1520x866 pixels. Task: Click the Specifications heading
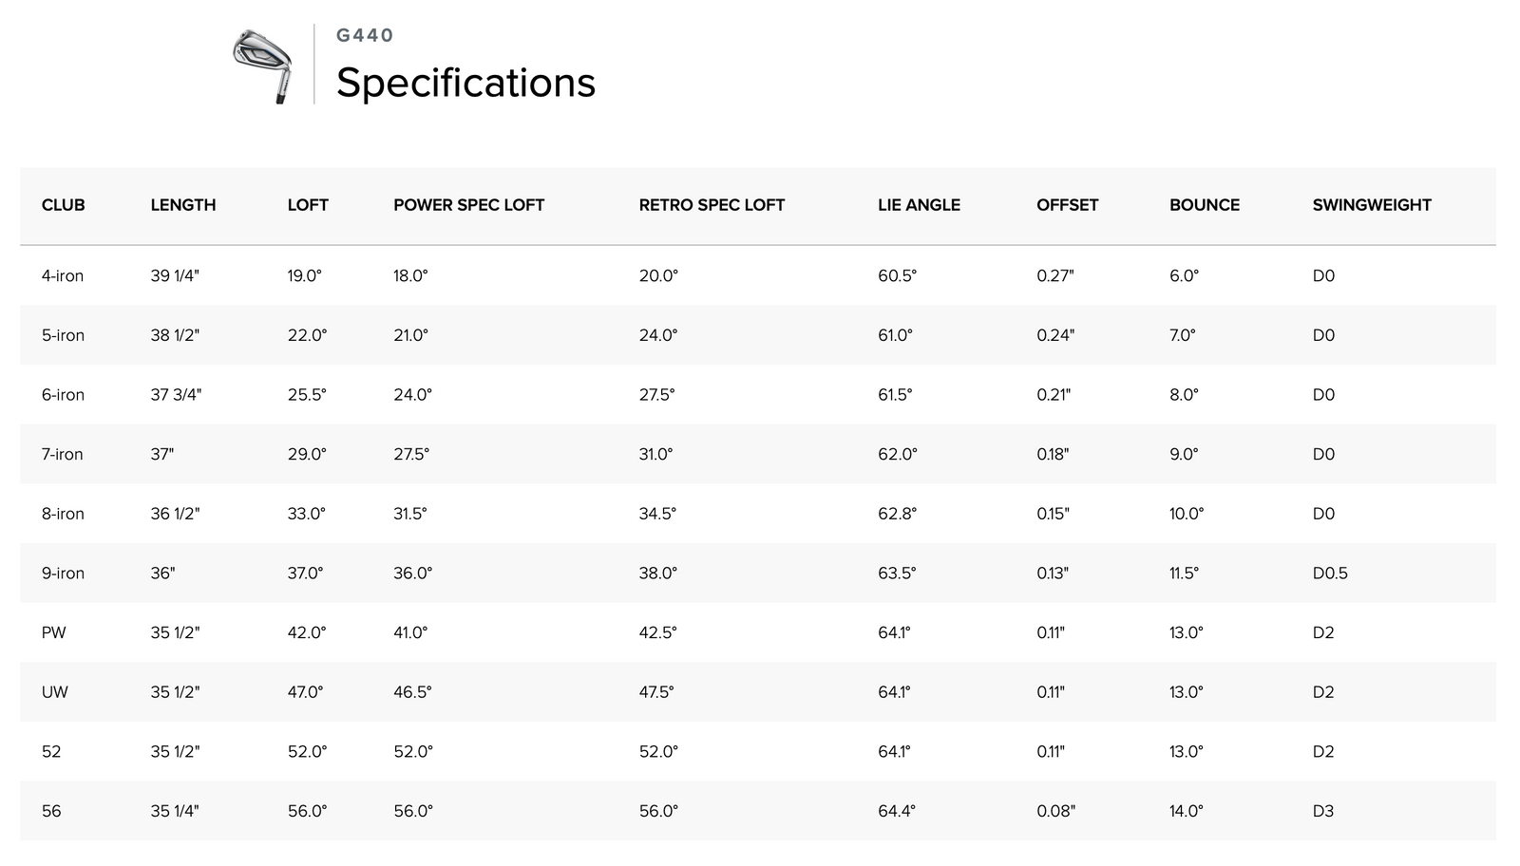[x=465, y=83]
